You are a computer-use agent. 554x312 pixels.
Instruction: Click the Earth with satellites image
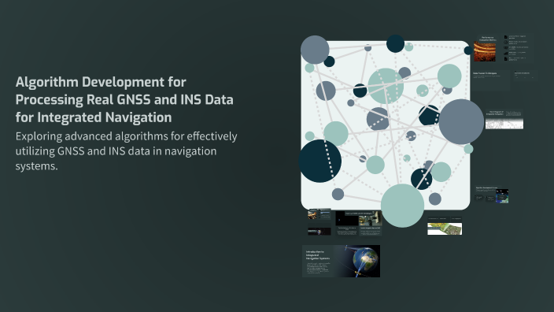pyautogui.click(x=356, y=261)
